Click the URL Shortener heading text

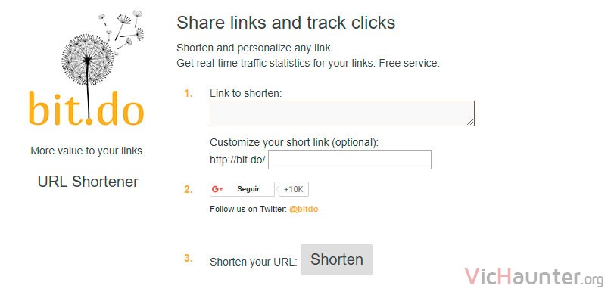[88, 182]
